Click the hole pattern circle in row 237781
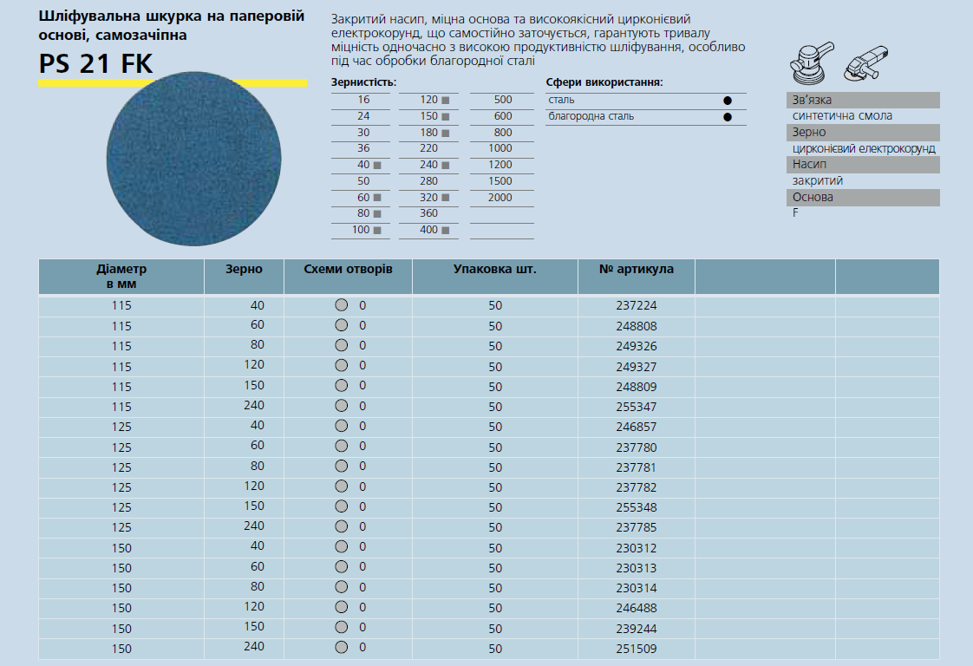 point(342,467)
